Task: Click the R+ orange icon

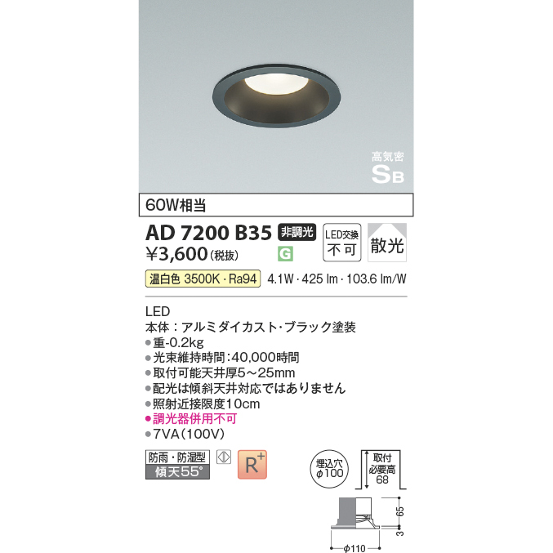Action: coord(252,465)
